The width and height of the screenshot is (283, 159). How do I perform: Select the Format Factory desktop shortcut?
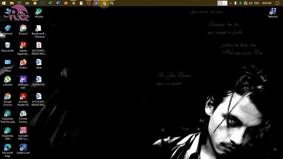(x=23, y=117)
